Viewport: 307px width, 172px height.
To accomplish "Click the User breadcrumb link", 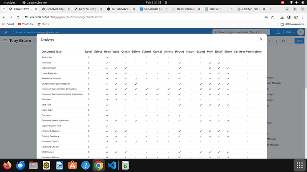I will pyautogui.click(x=19, y=32).
